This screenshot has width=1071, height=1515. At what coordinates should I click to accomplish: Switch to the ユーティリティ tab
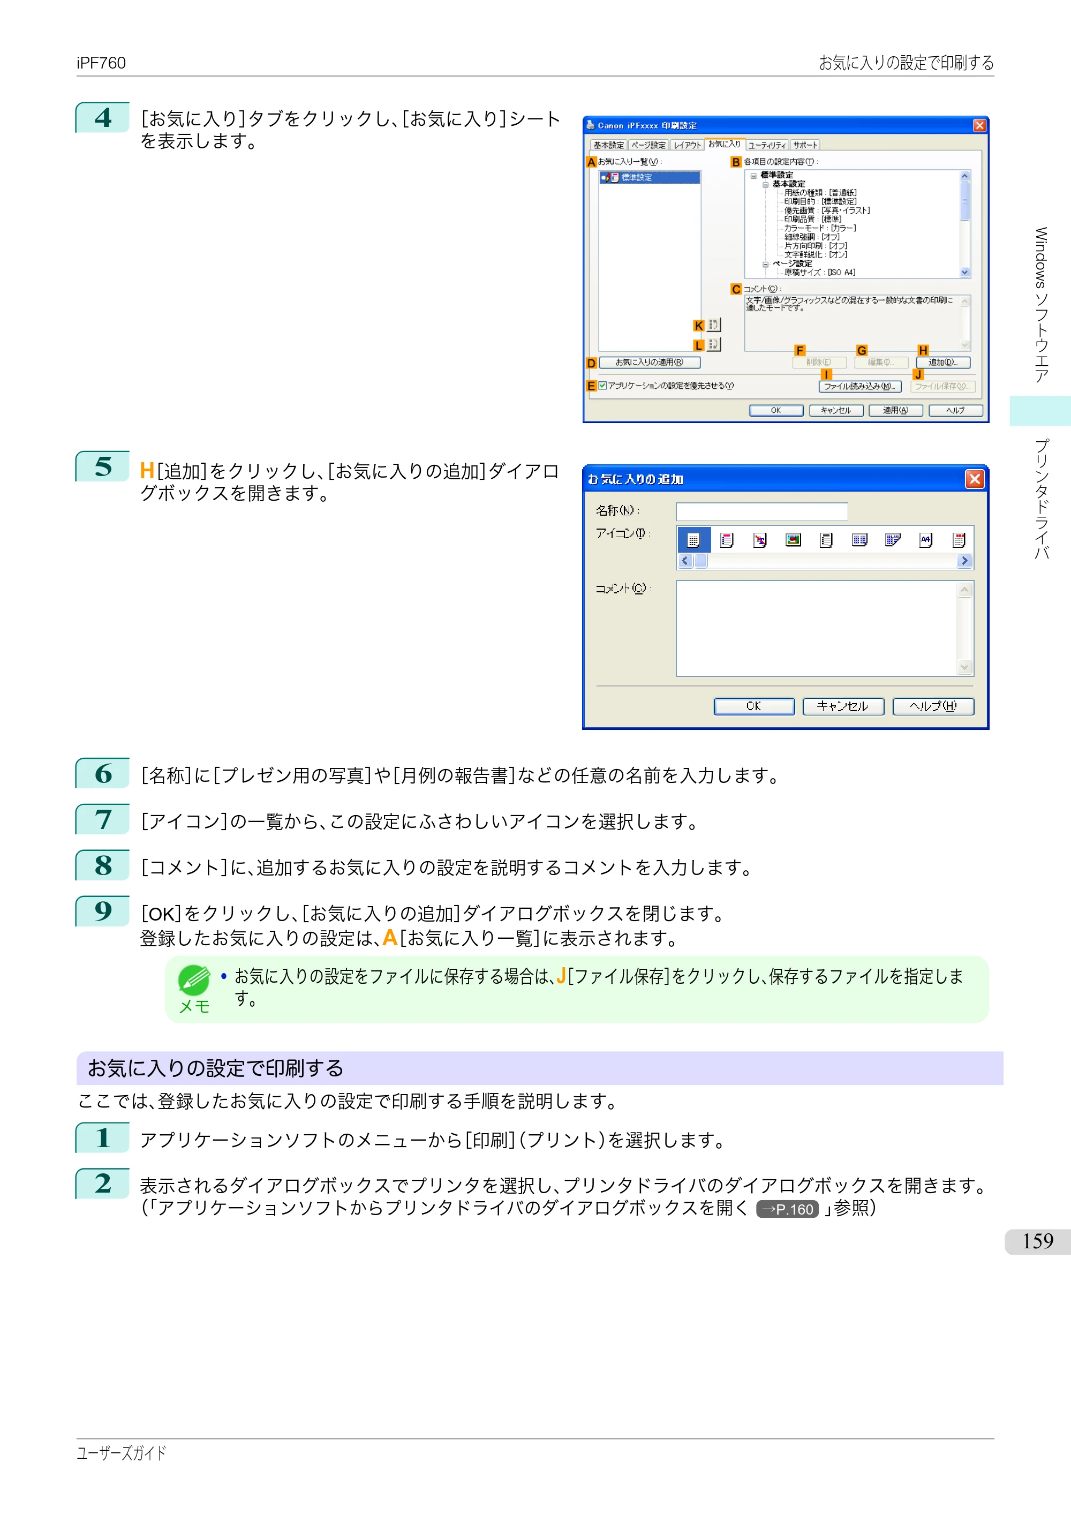(767, 145)
